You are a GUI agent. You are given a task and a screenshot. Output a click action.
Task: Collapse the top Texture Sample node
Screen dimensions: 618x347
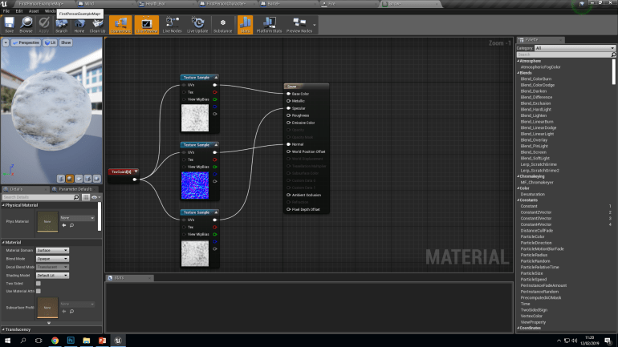tap(216, 78)
